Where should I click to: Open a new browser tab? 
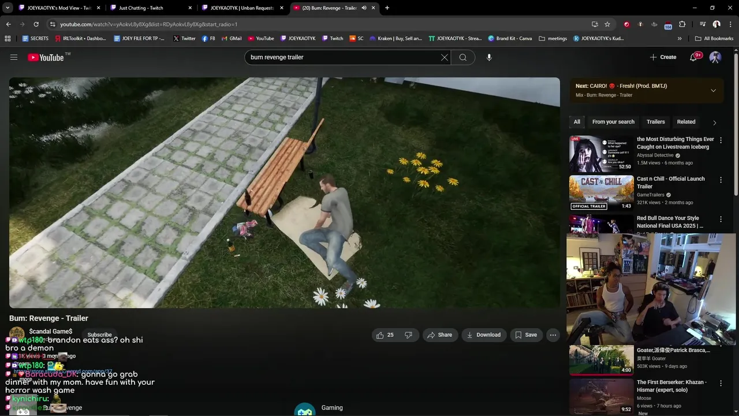click(x=387, y=8)
